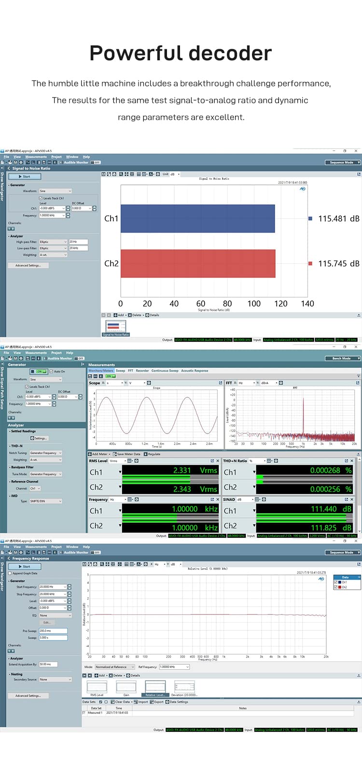Click Data Settings icon in Data Sets bar
362x768 pixels.
167,702
